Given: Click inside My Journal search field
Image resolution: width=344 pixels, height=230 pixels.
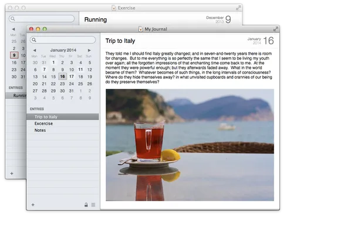Looking at the screenshot, I should 63,40.
